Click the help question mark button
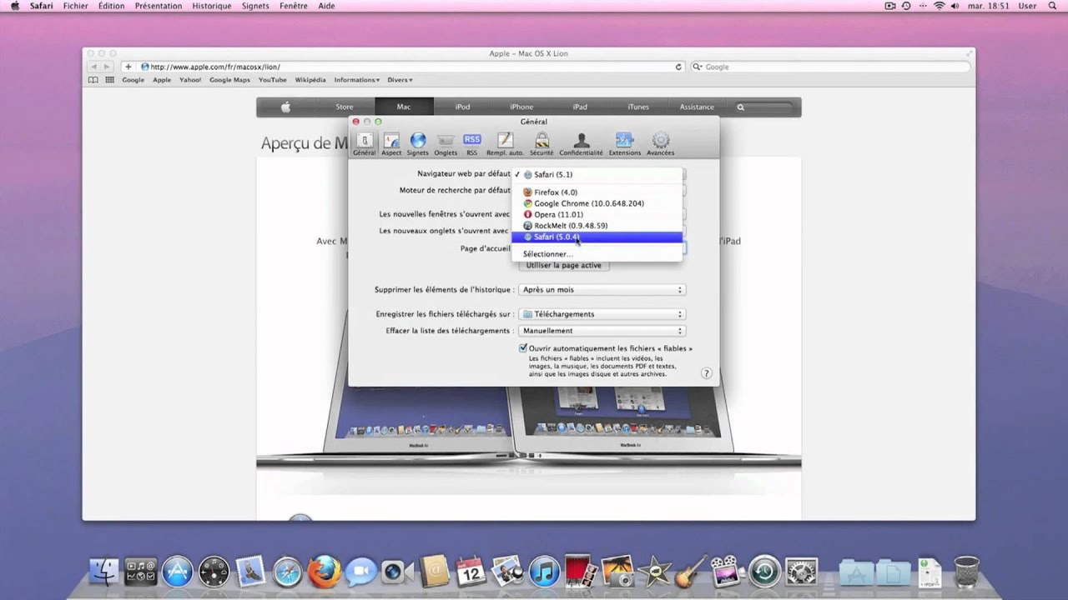 click(706, 374)
